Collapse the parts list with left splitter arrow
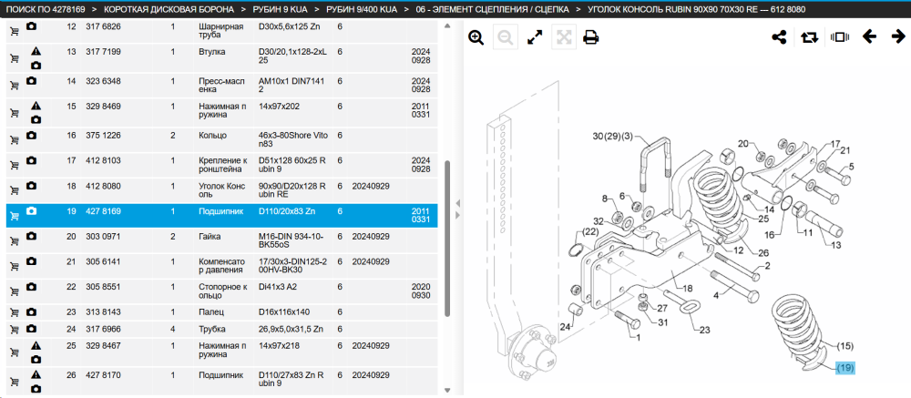 457,203
